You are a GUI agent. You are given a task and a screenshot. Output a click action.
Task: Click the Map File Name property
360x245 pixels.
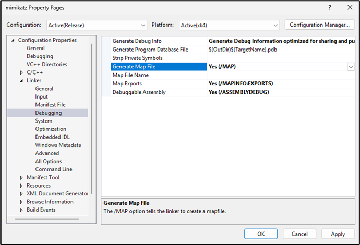click(130, 75)
